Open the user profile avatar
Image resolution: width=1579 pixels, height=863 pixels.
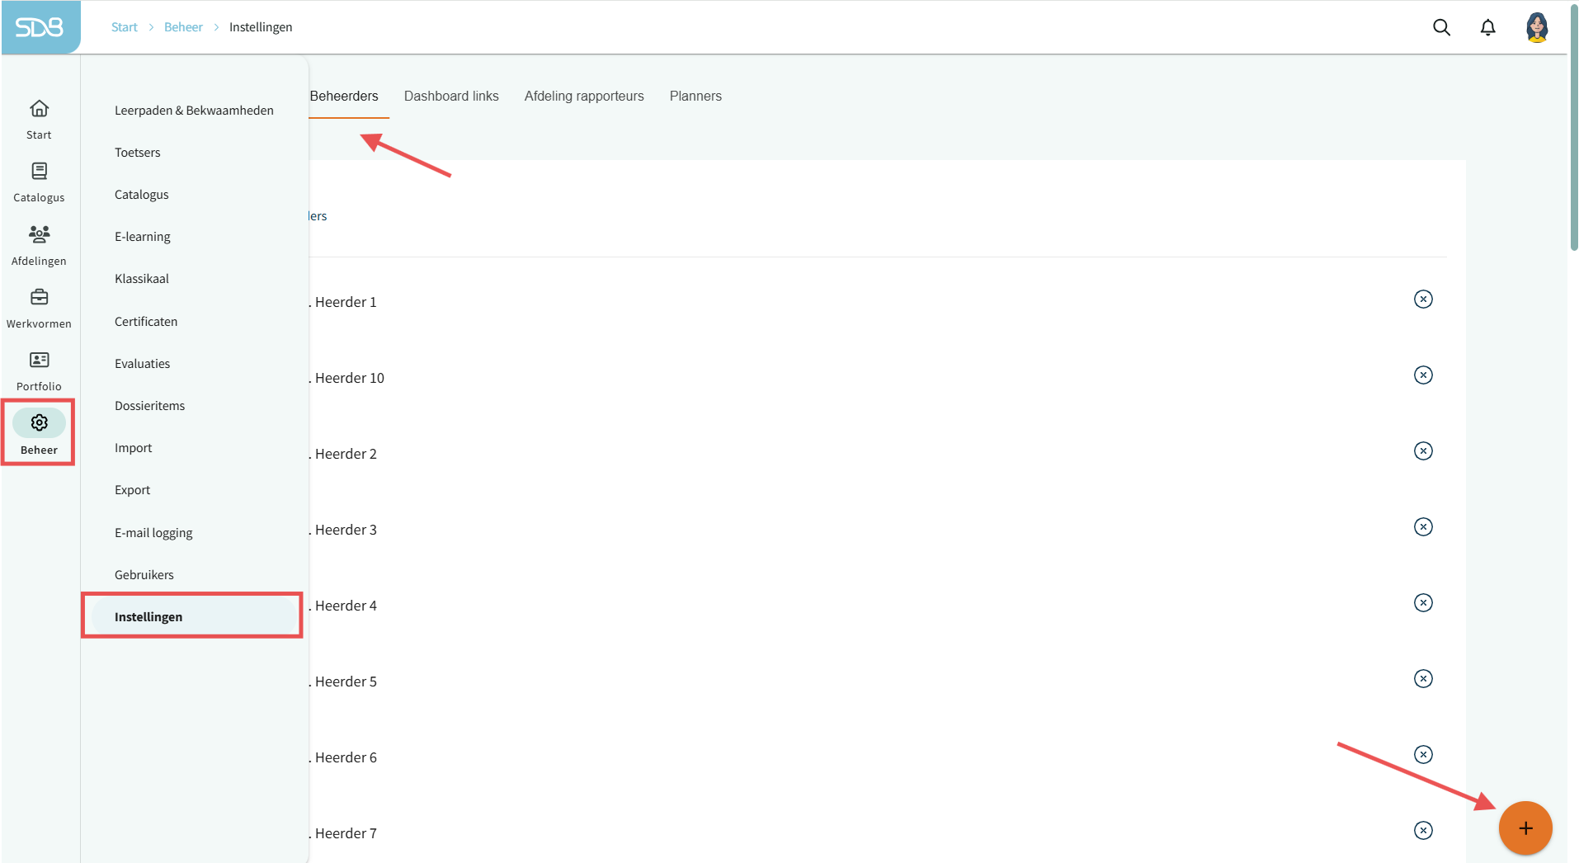1536,27
